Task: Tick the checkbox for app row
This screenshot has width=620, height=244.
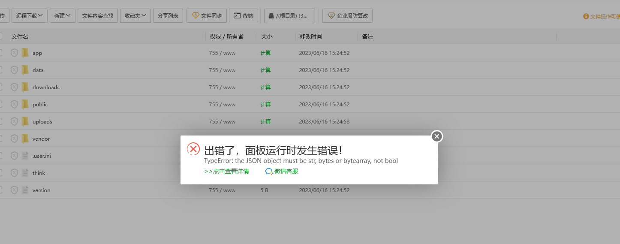Action: pos(0,53)
